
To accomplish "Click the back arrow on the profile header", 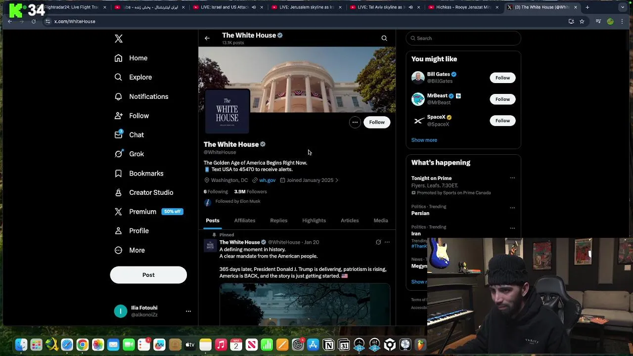I will point(207,38).
